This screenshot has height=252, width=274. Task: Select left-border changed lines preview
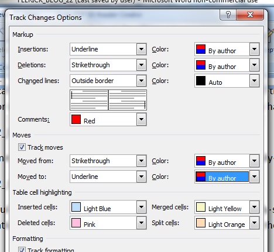click(x=89, y=100)
